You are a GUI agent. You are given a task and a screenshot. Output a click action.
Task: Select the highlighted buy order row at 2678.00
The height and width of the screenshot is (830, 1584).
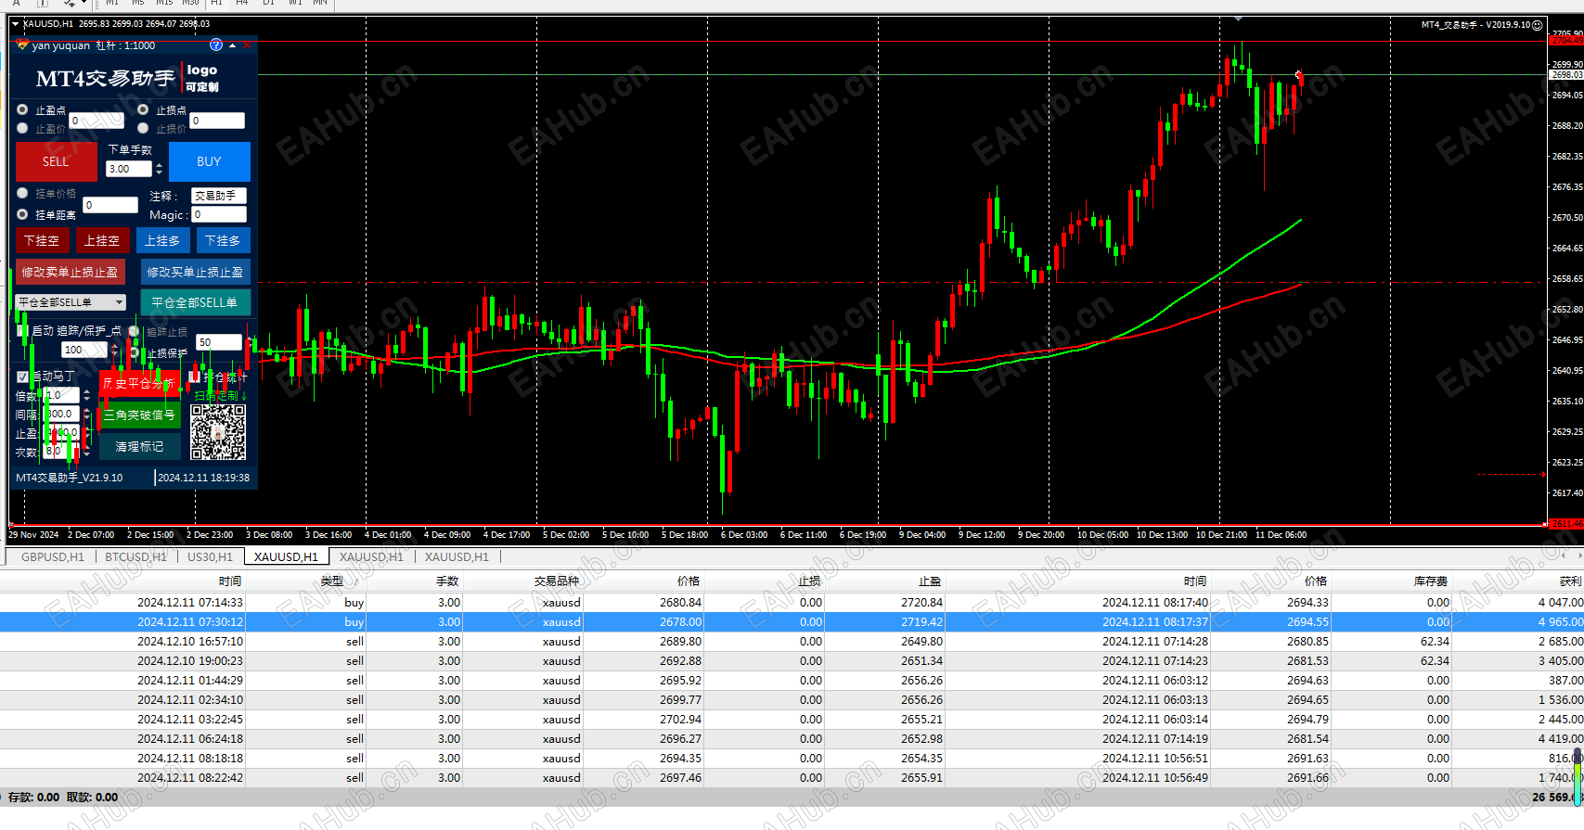[x=792, y=621]
